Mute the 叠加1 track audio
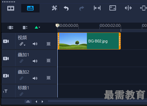Screen dimensions: 147x106 pyautogui.click(x=35, y=61)
